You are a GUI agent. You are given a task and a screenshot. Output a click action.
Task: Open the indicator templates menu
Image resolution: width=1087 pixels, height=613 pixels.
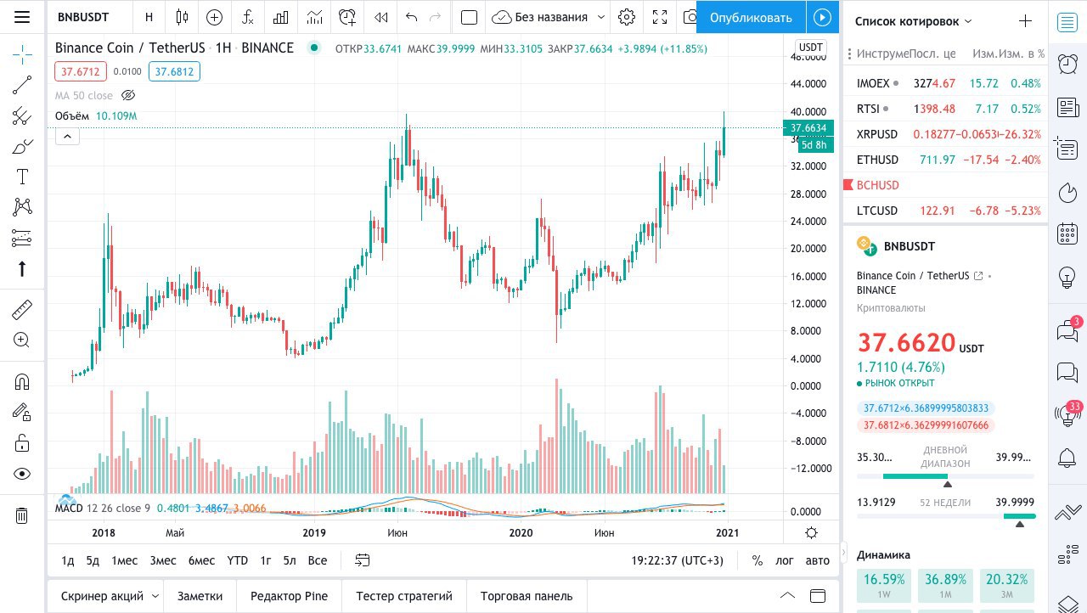tap(314, 17)
